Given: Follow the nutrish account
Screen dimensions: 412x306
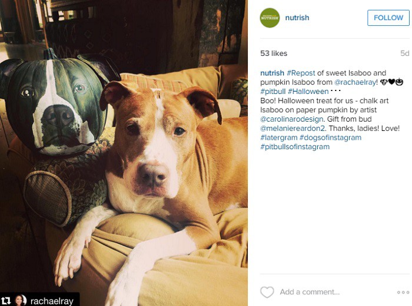Looking at the screenshot, I should [x=388, y=18].
